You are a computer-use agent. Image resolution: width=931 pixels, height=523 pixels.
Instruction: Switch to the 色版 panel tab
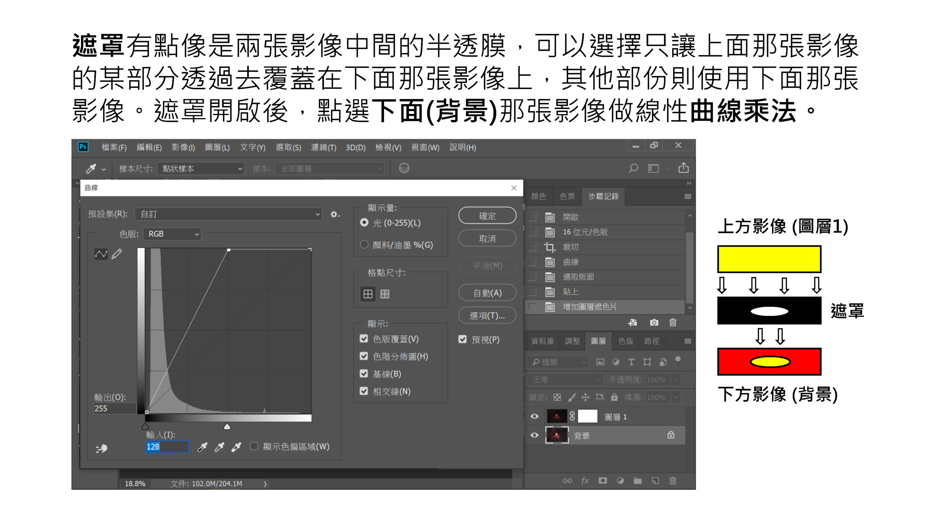point(625,341)
